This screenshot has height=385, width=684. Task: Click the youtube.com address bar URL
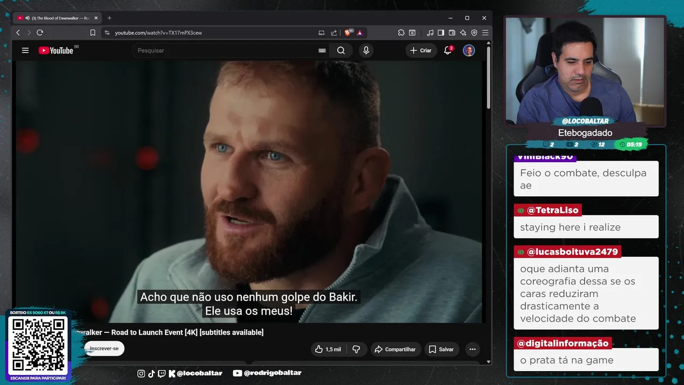158,33
